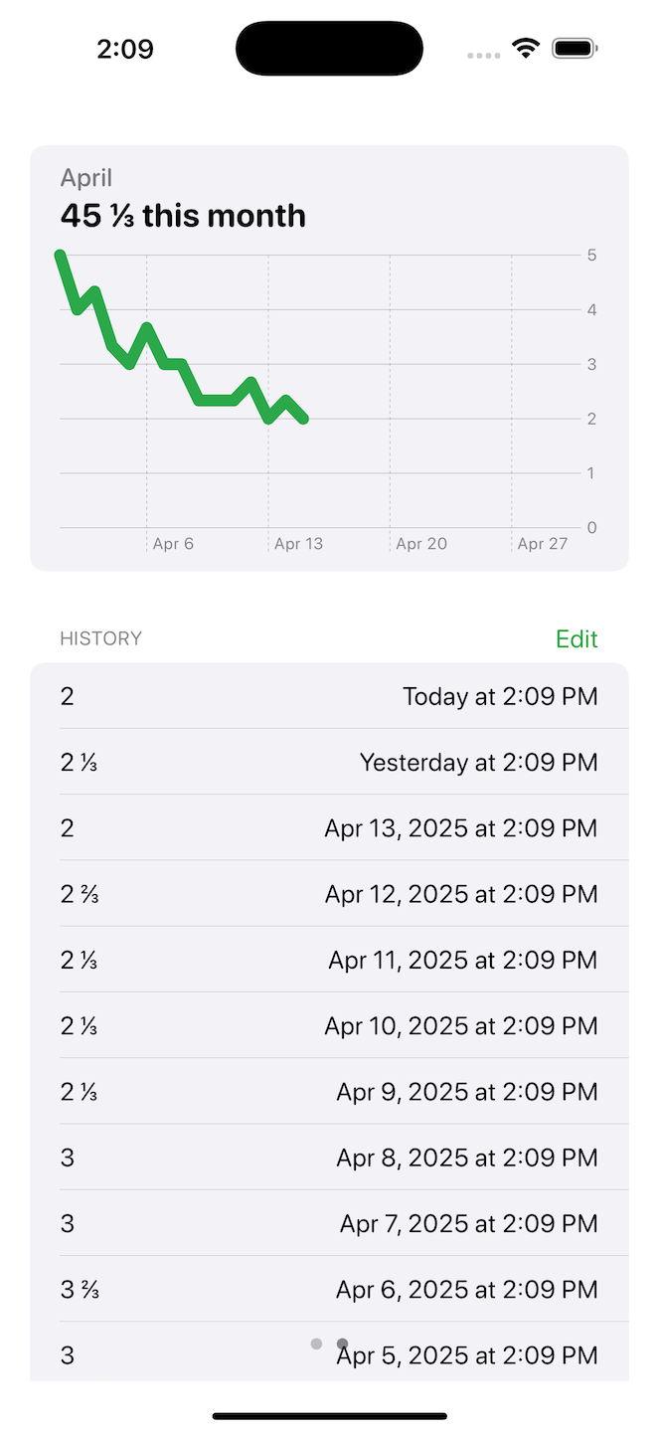659x1432 pixels.
Task: Open the Apr 7, 2025 history row
Action: click(329, 1222)
